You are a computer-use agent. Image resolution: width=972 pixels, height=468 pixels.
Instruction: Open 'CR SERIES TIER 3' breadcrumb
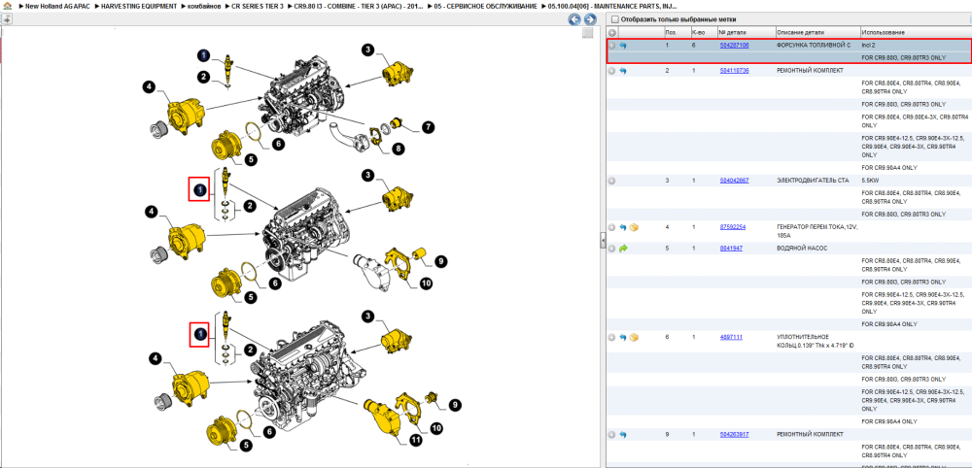pos(258,6)
